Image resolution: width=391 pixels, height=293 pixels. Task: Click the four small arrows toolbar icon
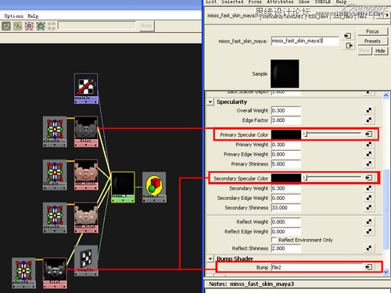[x=52, y=26]
